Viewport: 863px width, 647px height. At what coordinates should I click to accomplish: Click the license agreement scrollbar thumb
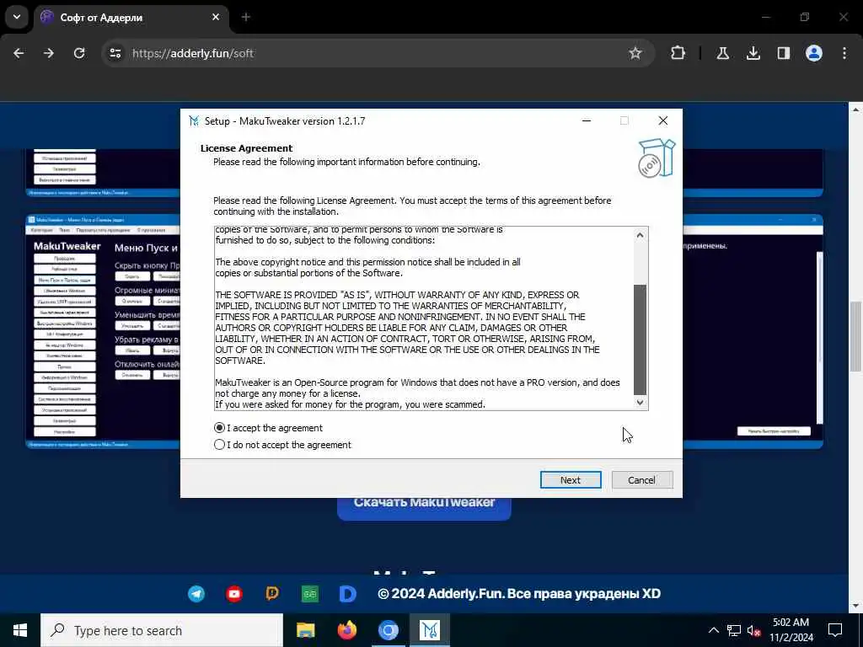tap(640, 339)
